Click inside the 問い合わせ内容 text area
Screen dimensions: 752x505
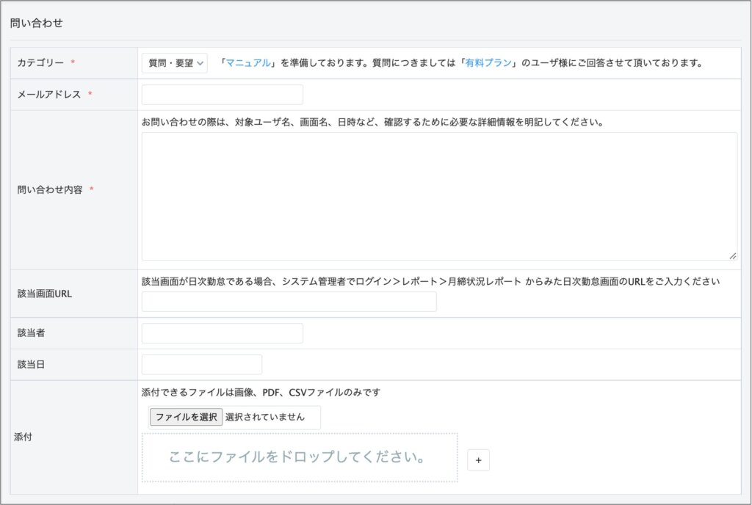439,196
